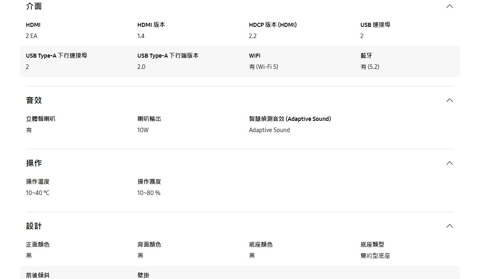480x279 pixels.
Task: Collapse the 介面 section chevron
Action: pyautogui.click(x=450, y=6)
